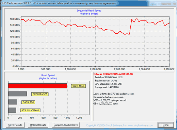This screenshot has height=130, width=177.
Task: Click the CPU utilization 5% line
Action: click(x=108, y=84)
